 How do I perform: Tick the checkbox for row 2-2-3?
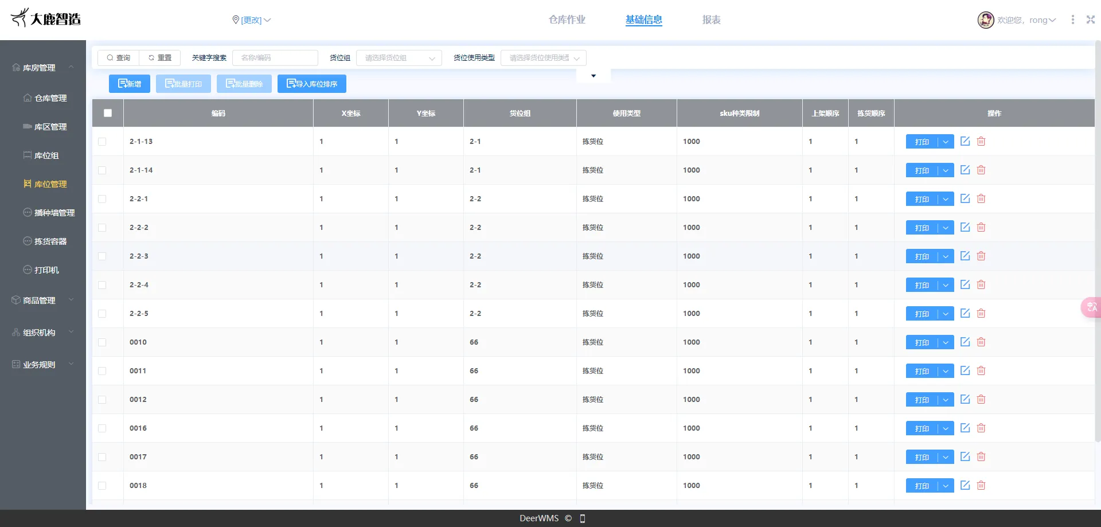click(x=102, y=256)
